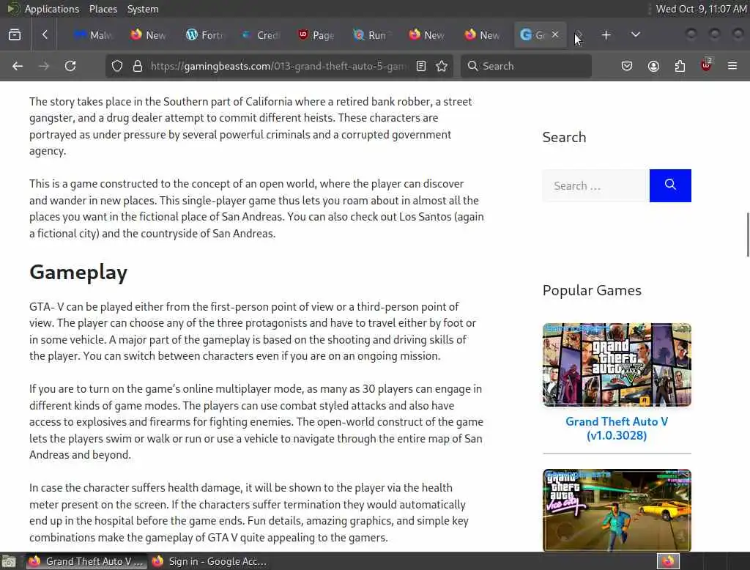Go forward to next page

pos(44,66)
